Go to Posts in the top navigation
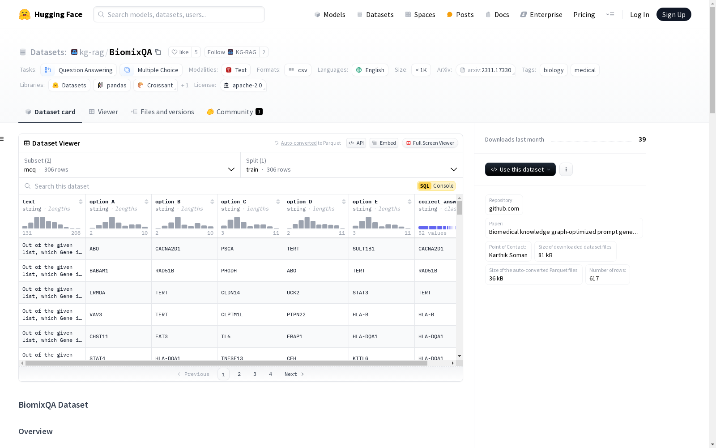 [460, 14]
